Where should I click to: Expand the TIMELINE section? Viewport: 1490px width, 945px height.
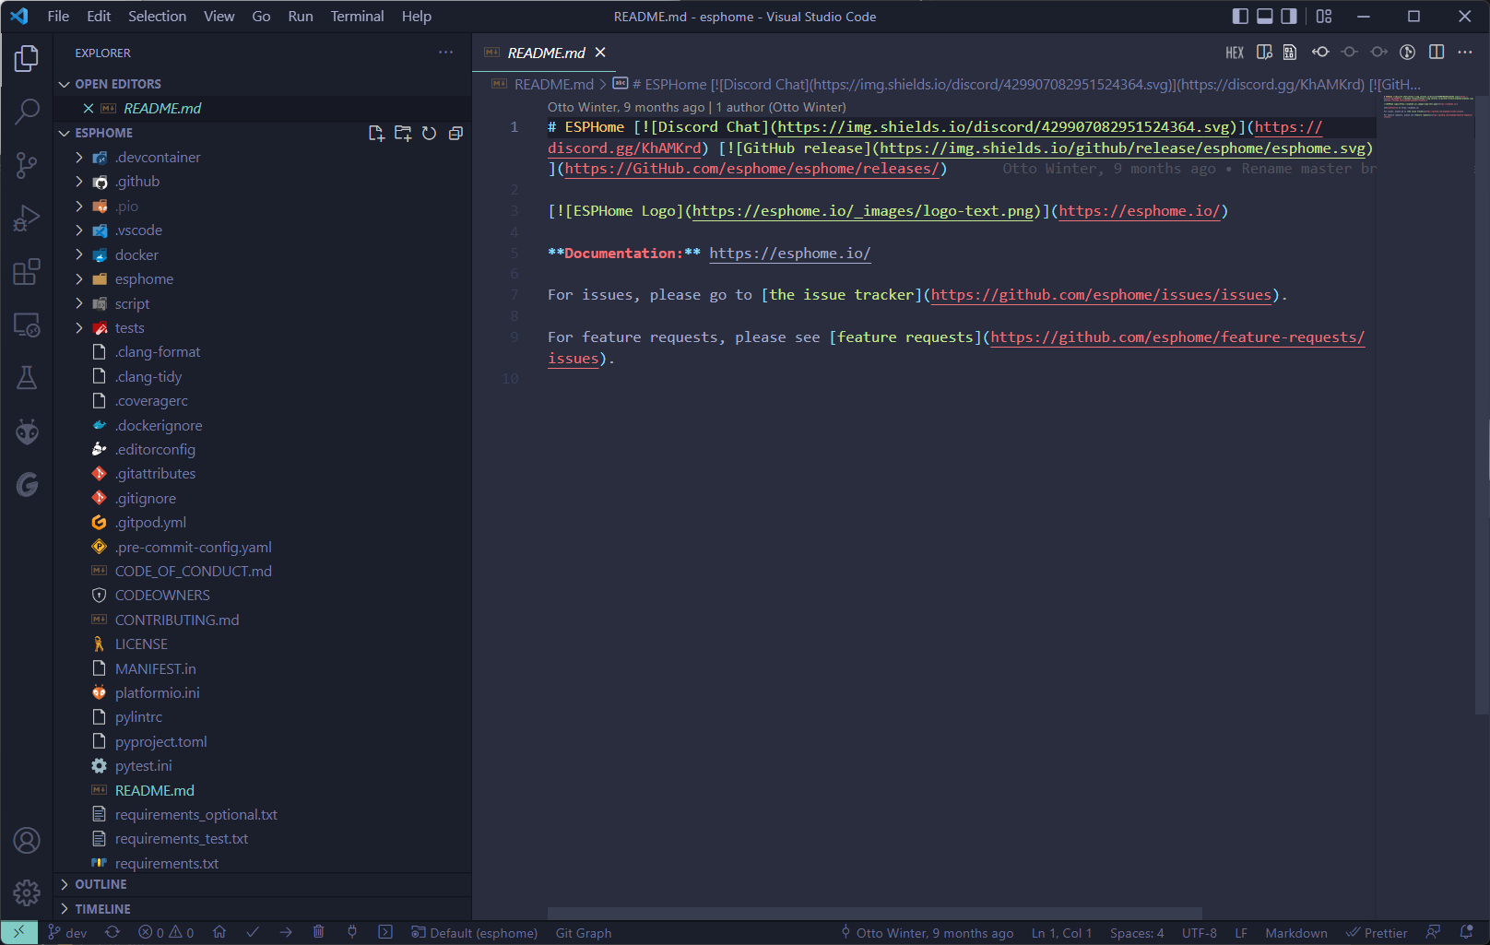[x=263, y=909]
